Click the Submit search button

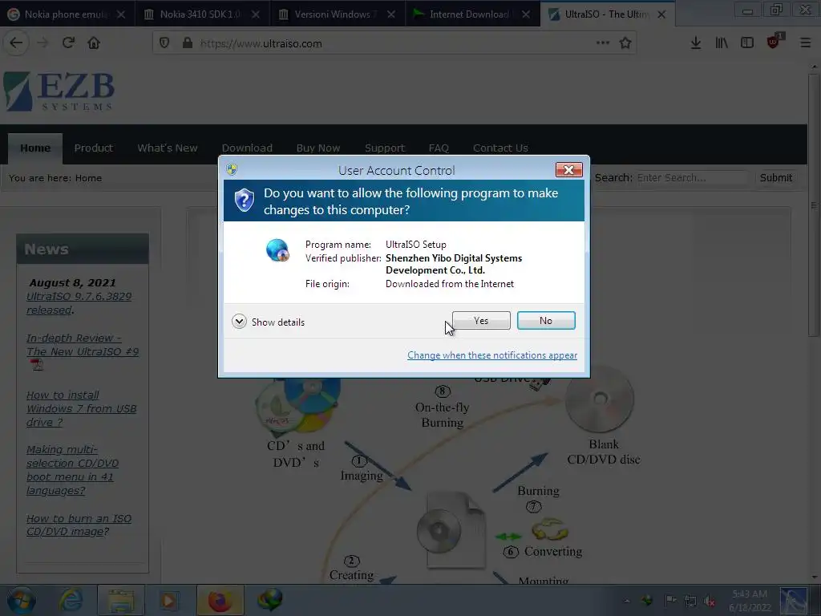pos(775,178)
